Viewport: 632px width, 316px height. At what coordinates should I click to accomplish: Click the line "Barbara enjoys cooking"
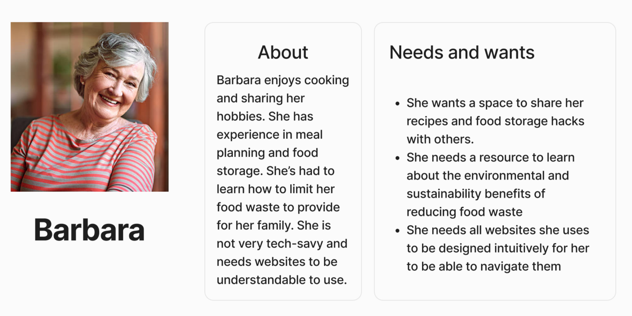[x=283, y=80]
